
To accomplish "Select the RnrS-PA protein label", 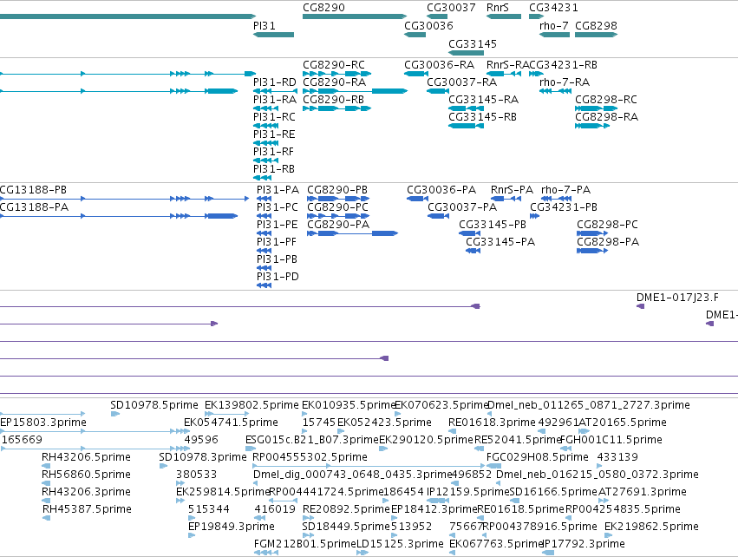I will tap(512, 190).
